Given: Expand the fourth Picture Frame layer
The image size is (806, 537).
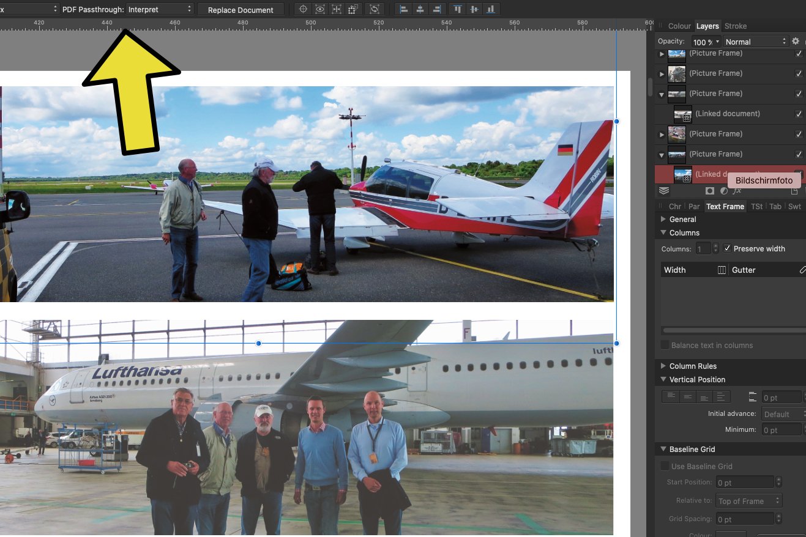Looking at the screenshot, I should (x=662, y=135).
